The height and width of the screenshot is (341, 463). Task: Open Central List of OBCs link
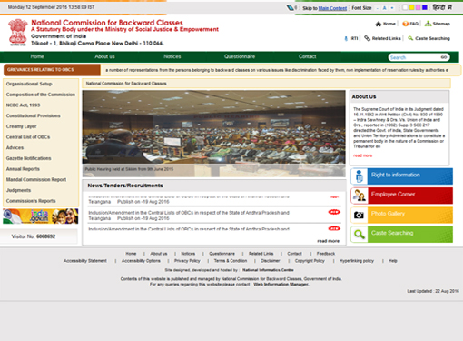click(x=28, y=137)
